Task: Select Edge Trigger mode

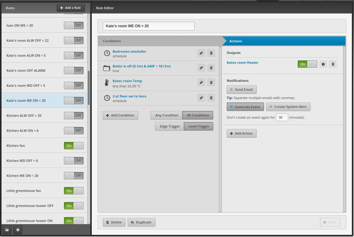Action: click(170, 126)
